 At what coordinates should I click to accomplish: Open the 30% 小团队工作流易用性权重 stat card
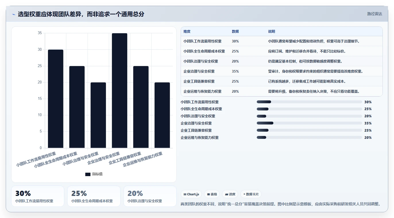pyautogui.click(x=38, y=196)
